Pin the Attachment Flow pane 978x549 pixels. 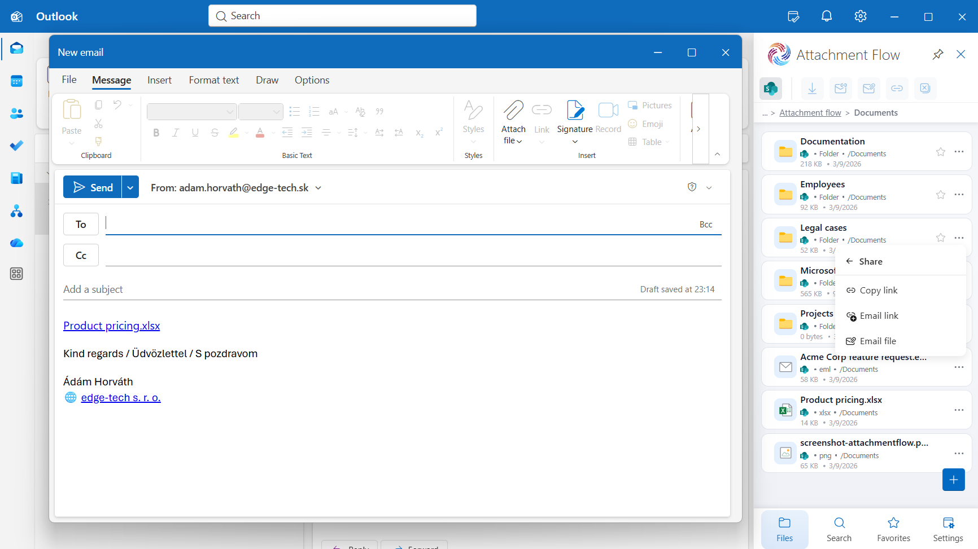[938, 54]
